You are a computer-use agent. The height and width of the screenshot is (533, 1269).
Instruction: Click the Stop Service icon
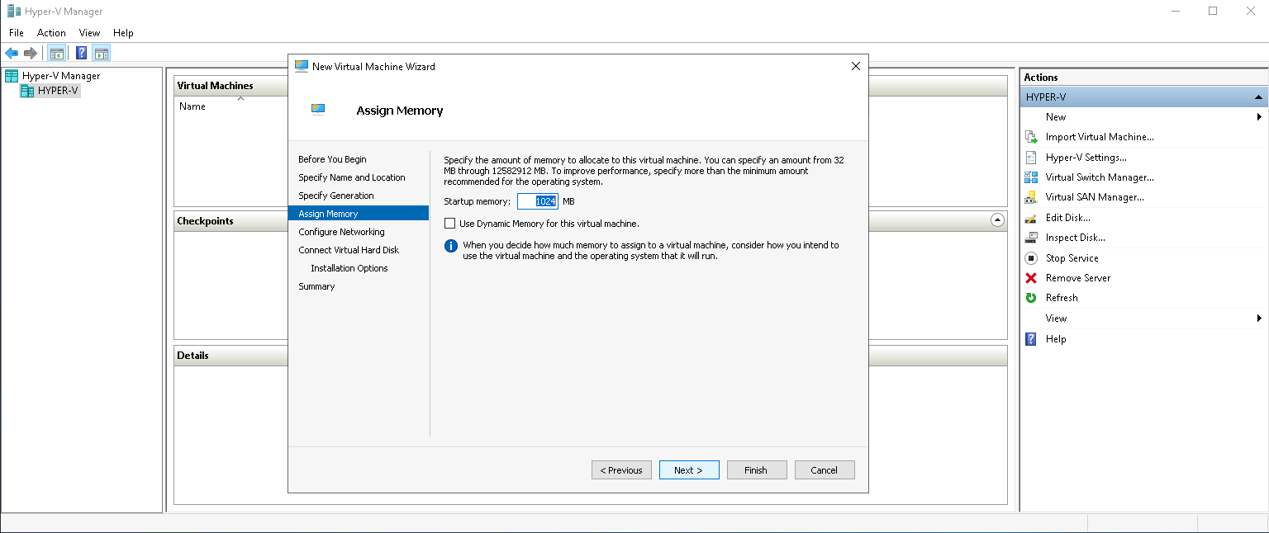[x=1030, y=258]
